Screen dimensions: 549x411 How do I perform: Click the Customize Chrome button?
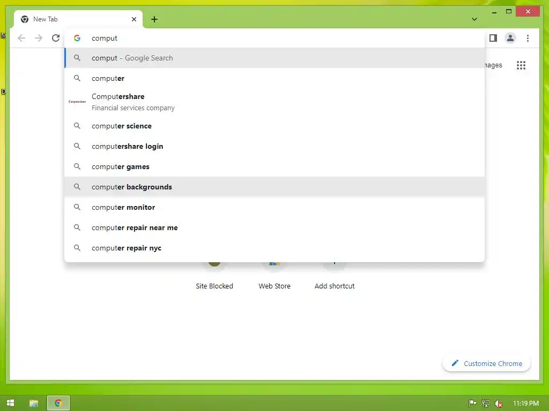point(487,363)
